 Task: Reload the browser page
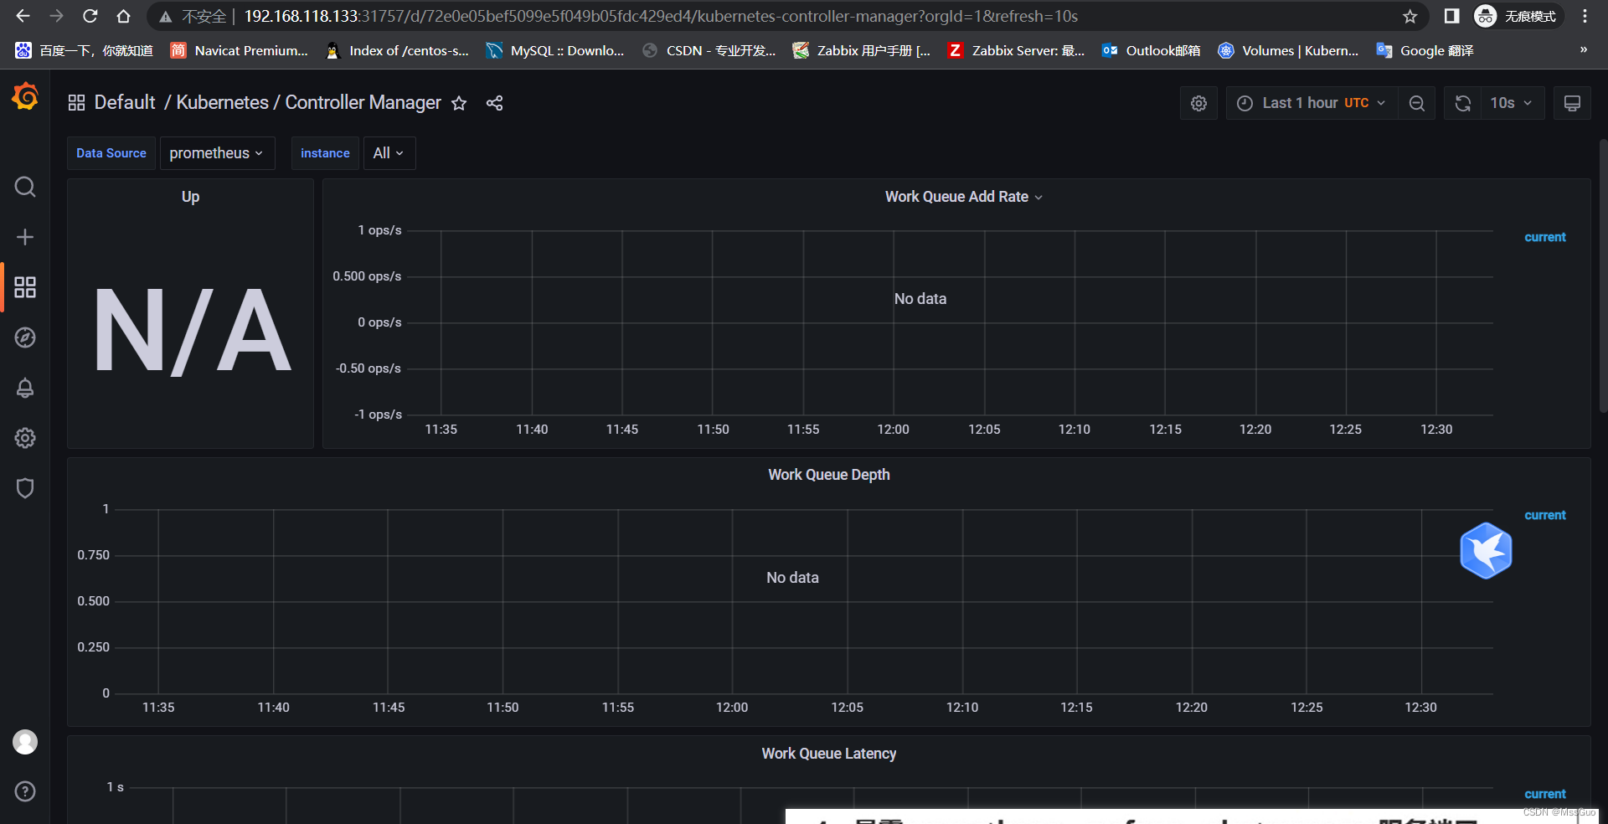pos(90,16)
